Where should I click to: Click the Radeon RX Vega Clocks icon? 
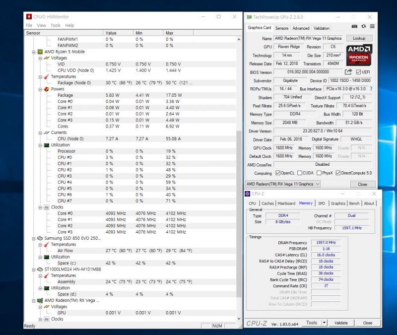point(47,319)
